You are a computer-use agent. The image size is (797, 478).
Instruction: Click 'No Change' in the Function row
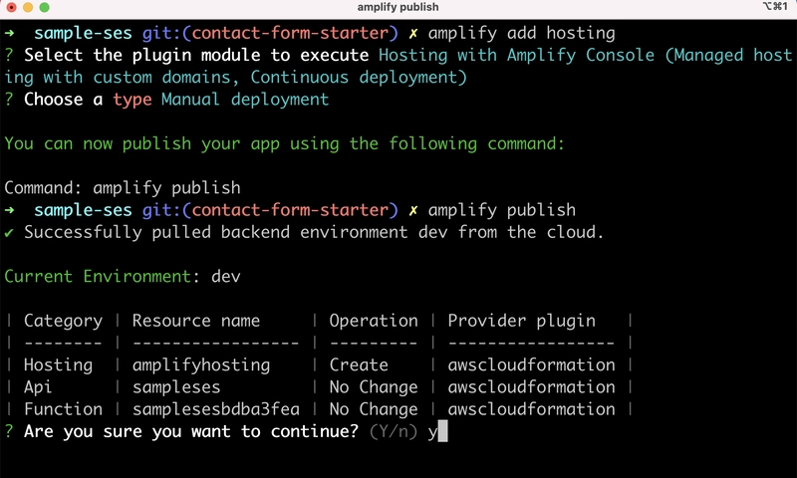point(374,409)
